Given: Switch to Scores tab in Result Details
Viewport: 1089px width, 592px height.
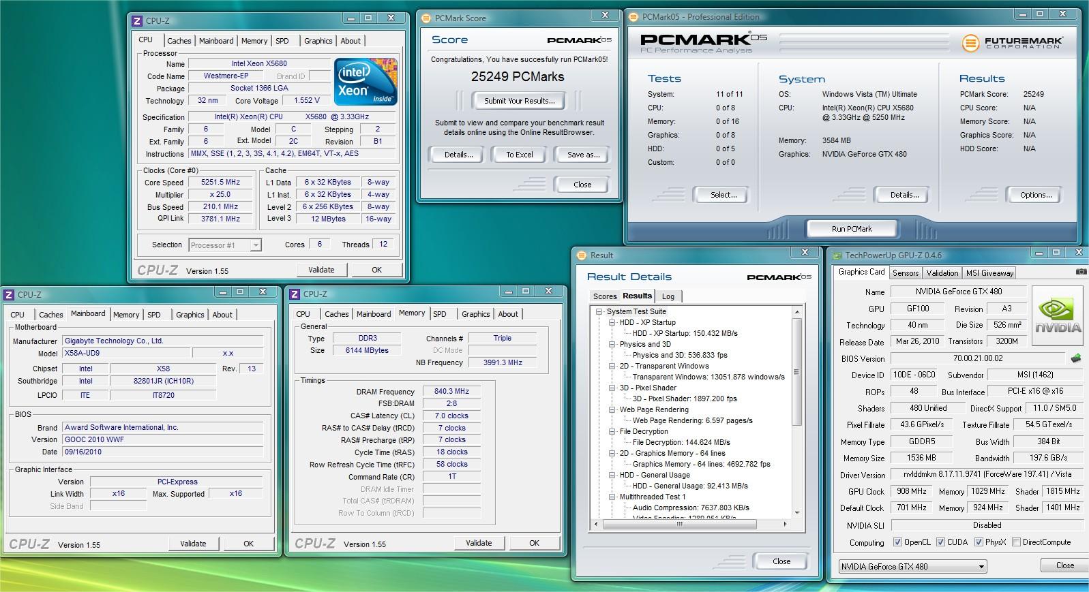Looking at the screenshot, I should coord(604,296).
